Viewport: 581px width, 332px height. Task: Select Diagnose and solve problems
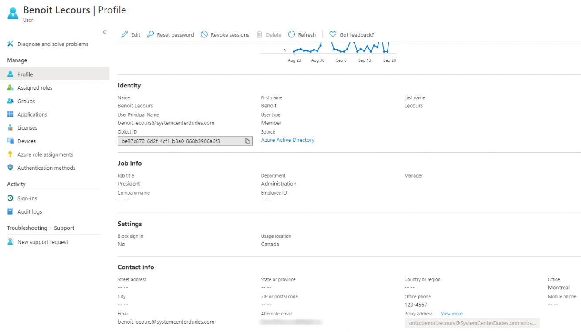pyautogui.click(x=52, y=44)
